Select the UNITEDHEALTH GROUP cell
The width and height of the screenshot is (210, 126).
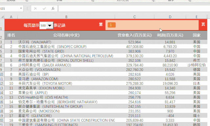[66, 107]
